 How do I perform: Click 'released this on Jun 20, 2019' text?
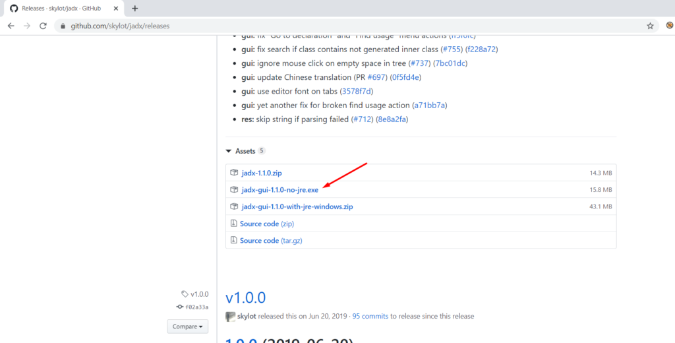(302, 316)
